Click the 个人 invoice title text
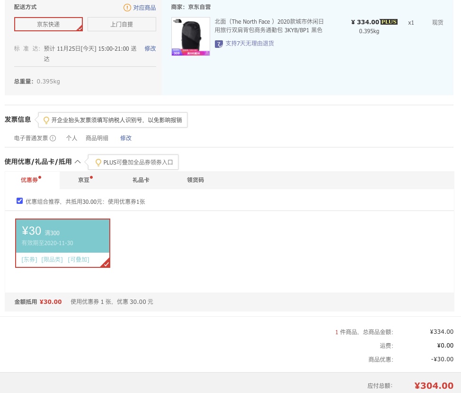The width and height of the screenshot is (461, 393). coord(72,138)
